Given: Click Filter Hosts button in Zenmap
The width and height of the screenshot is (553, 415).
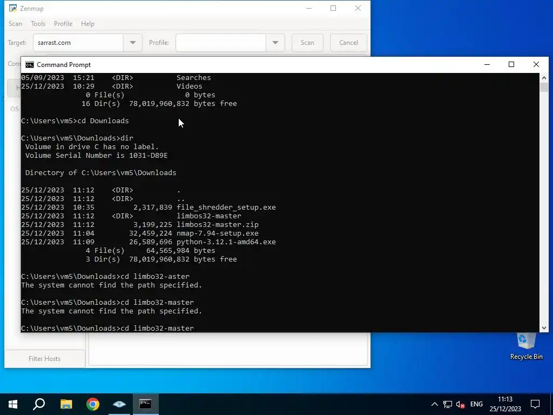Looking at the screenshot, I should 44,359.
